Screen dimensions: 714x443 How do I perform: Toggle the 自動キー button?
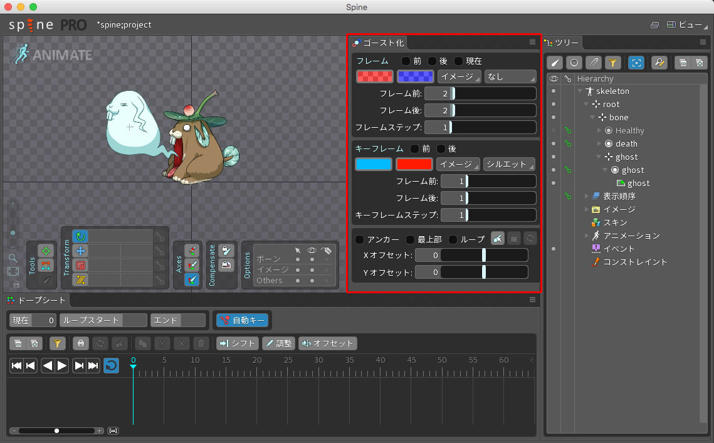(x=242, y=321)
